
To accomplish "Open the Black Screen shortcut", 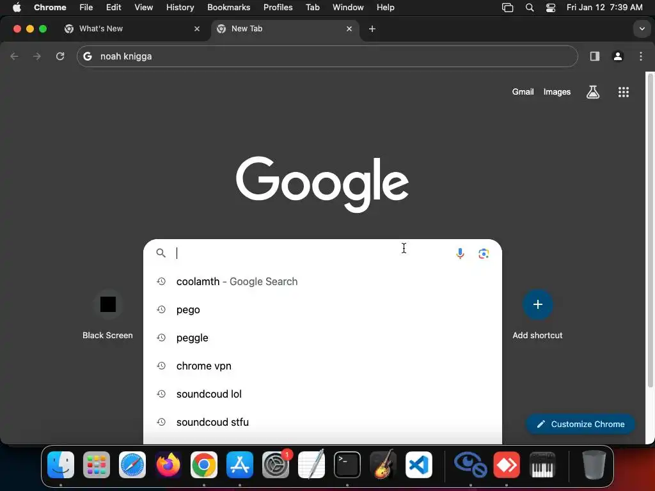I will tap(107, 314).
